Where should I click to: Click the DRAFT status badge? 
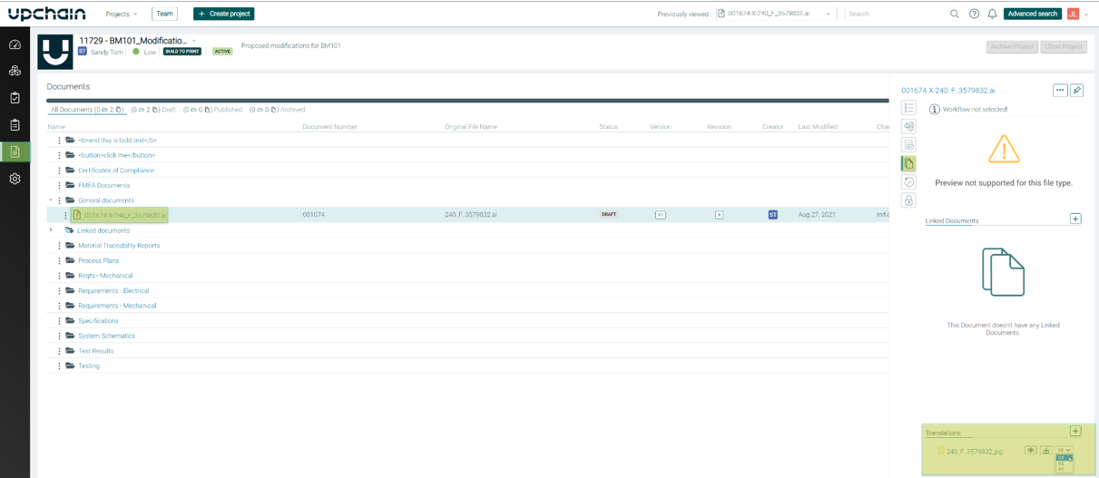click(608, 215)
